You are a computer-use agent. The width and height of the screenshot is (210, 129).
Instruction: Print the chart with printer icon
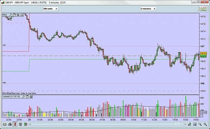[10, 124]
